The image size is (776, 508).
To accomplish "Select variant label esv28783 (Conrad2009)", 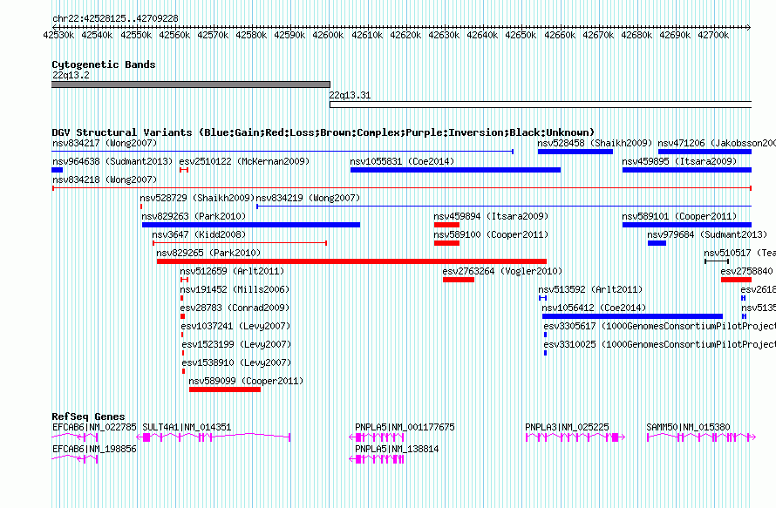I will (235, 308).
